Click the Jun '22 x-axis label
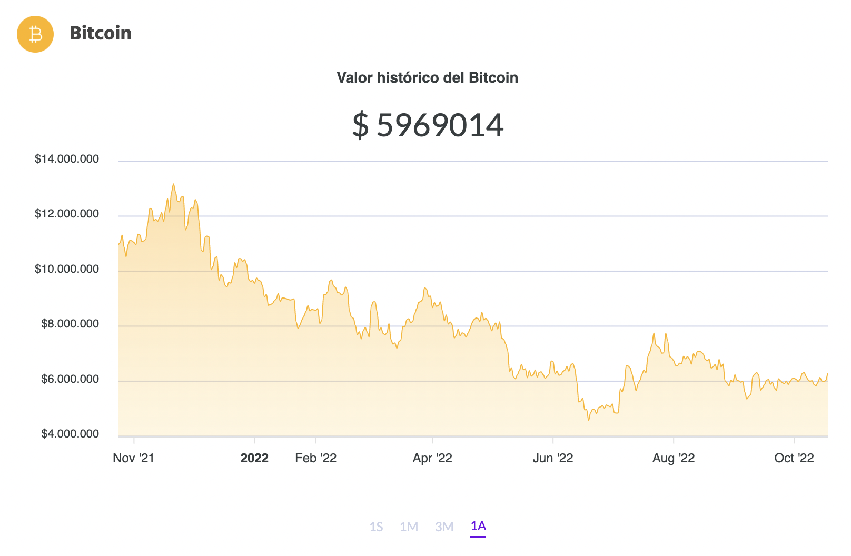 [552, 458]
